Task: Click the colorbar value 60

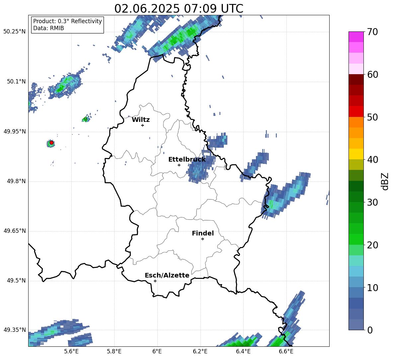Action: [x=372, y=75]
